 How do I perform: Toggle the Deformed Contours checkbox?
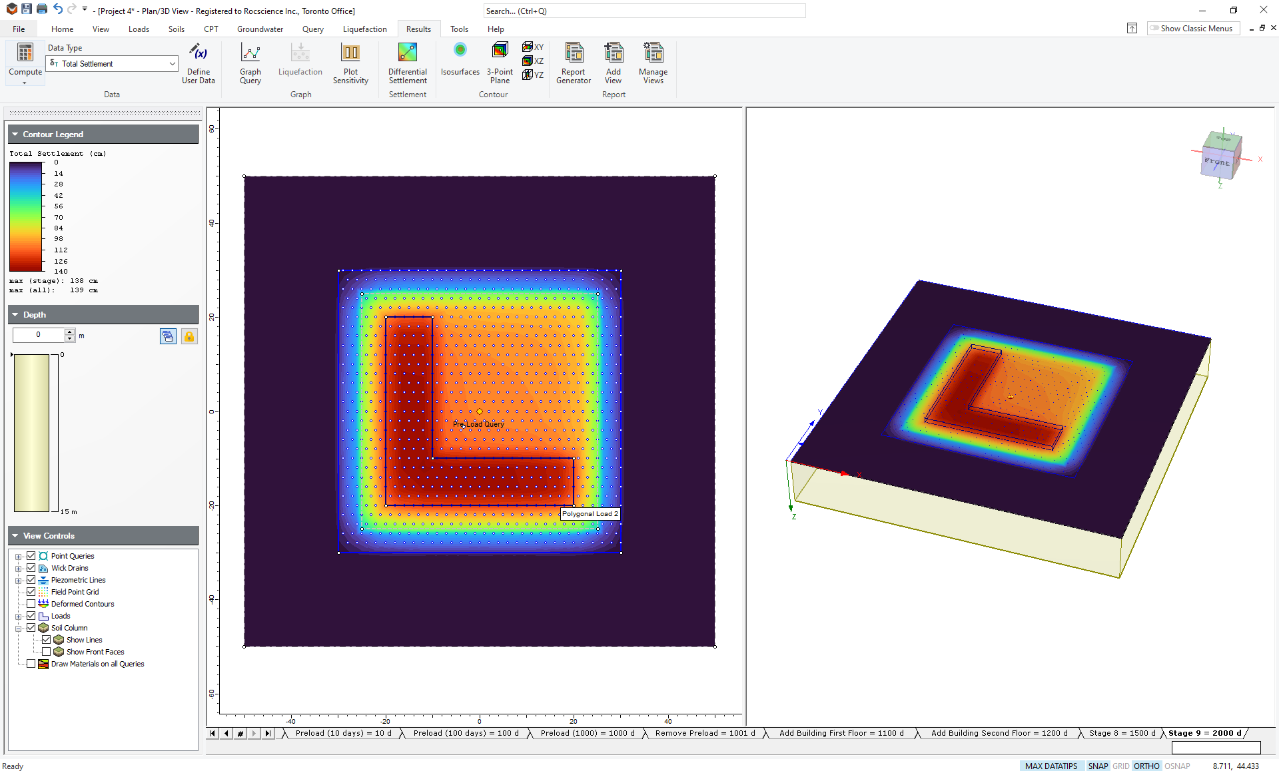coord(31,604)
